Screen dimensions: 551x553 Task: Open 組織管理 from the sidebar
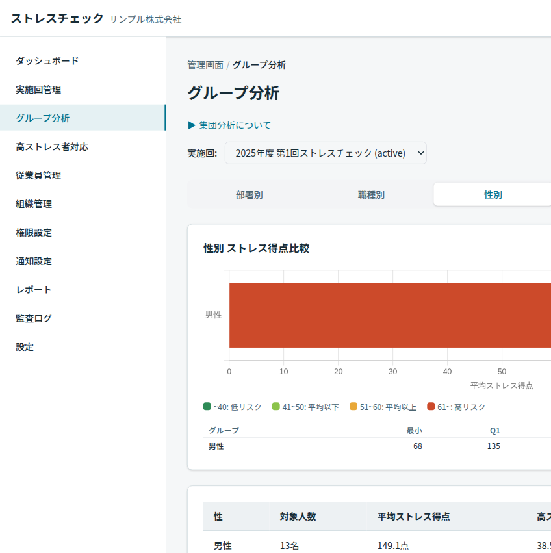coord(34,204)
